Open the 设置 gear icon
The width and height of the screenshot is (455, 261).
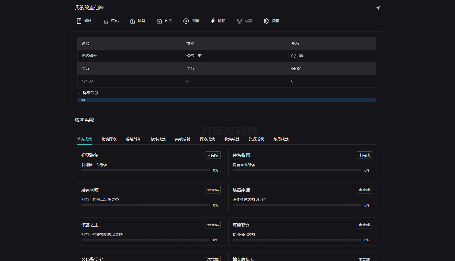tap(266, 21)
